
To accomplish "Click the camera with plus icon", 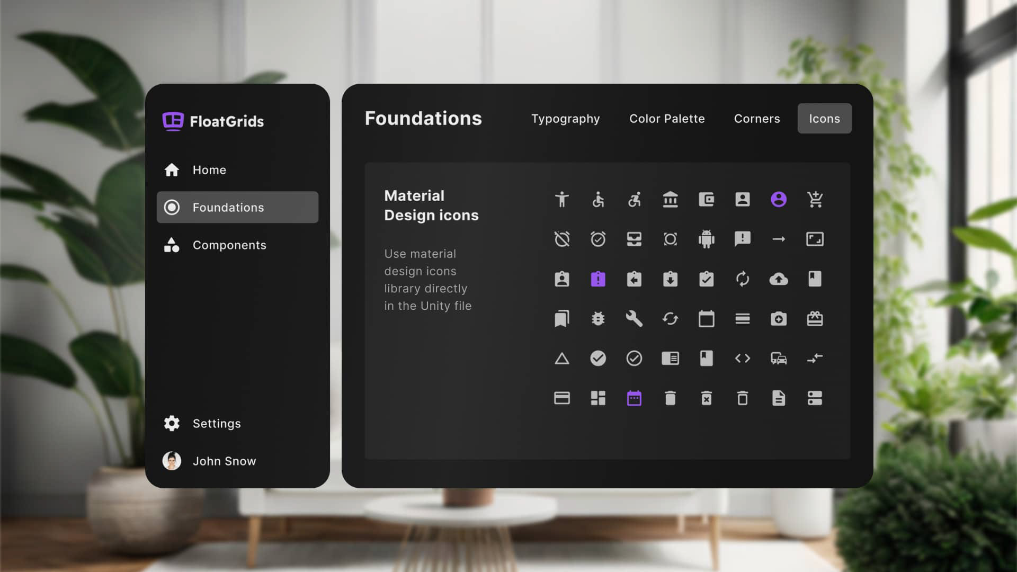I will tap(779, 318).
